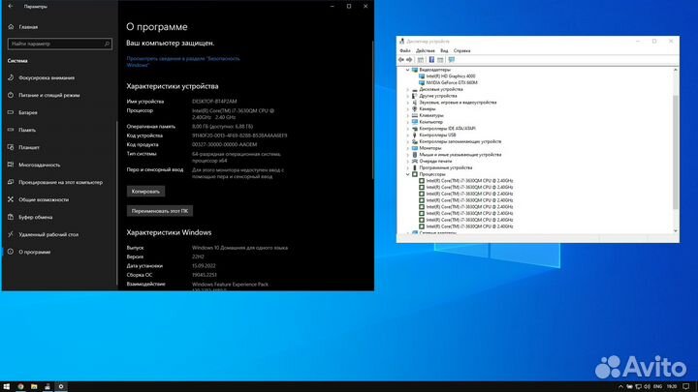
Task: Open Chrome from the taskbar
Action: point(20,386)
